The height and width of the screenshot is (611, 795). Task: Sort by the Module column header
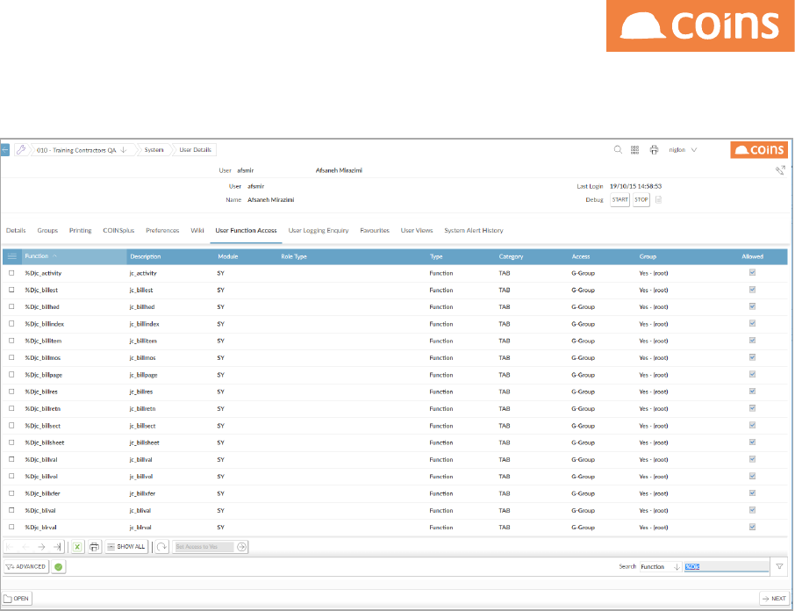227,256
